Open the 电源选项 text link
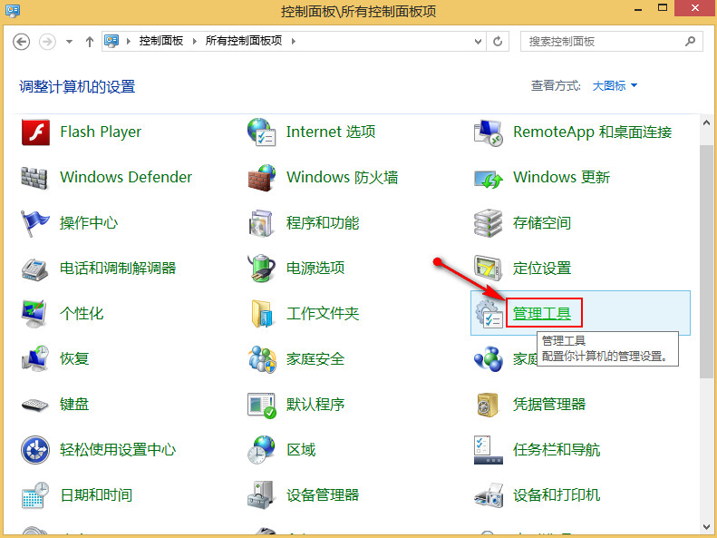Image resolution: width=717 pixels, height=538 pixels. click(315, 268)
